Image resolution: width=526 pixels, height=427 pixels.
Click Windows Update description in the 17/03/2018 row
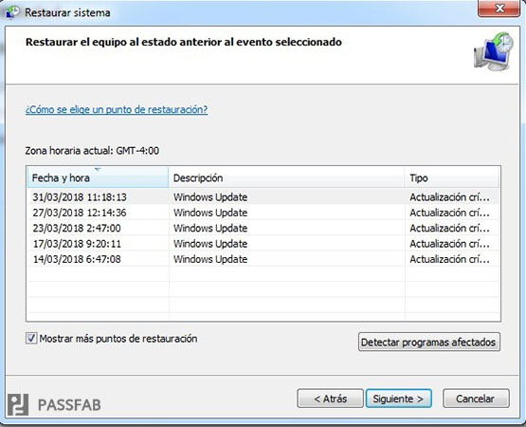pos(210,243)
